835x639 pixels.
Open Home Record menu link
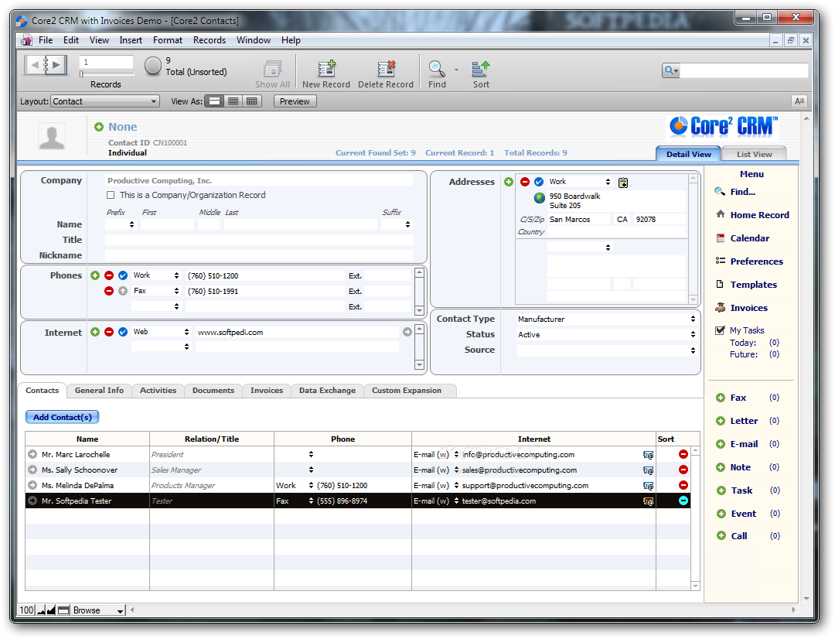click(759, 215)
